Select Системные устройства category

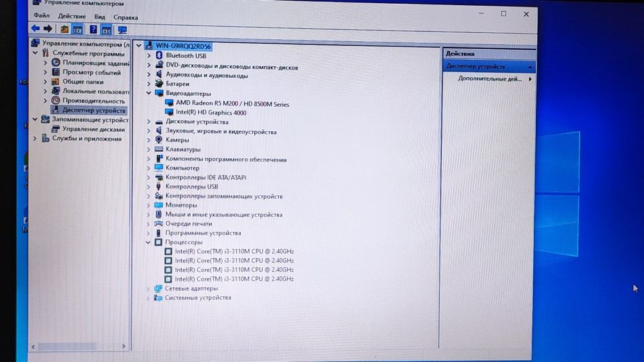(x=198, y=298)
